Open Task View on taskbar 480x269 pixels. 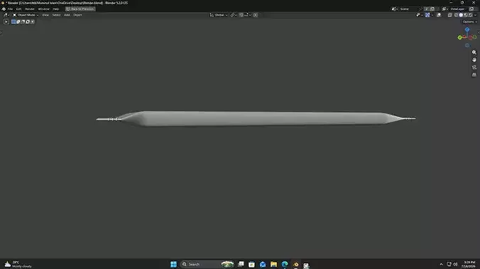click(x=241, y=264)
